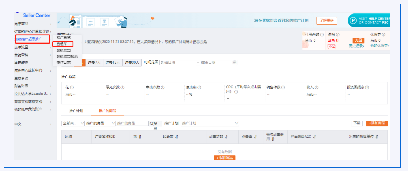This screenshot has height=171, width=408.
Task: Click the info icon next to 点击率 metric
Action: tap(199, 88)
